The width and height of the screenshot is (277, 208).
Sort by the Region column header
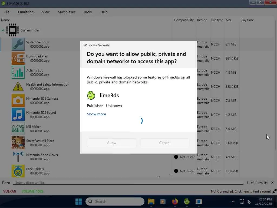click(202, 20)
